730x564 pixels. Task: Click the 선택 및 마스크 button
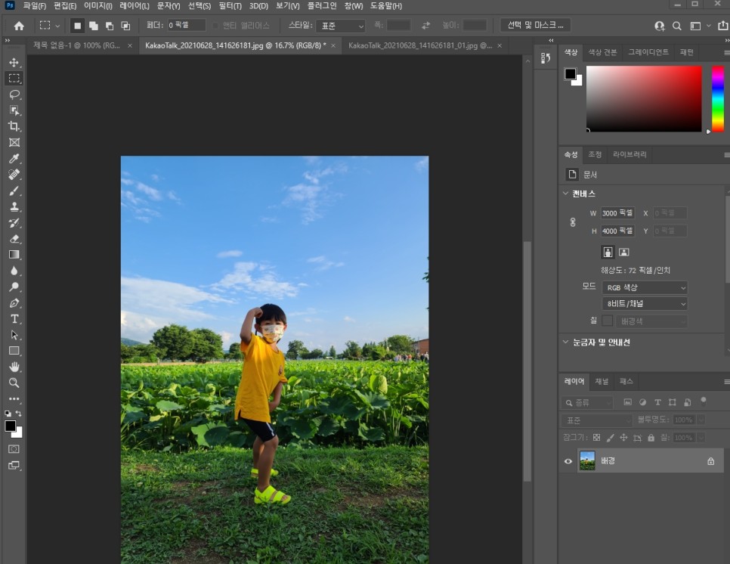pos(535,25)
